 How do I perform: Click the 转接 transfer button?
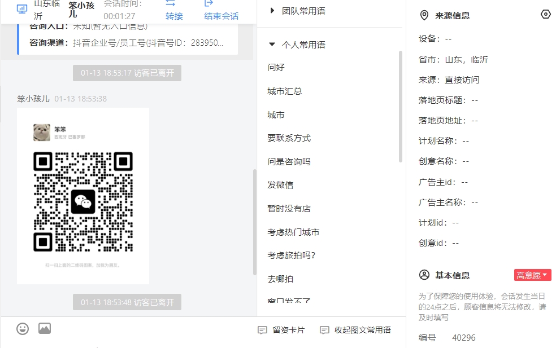(174, 10)
